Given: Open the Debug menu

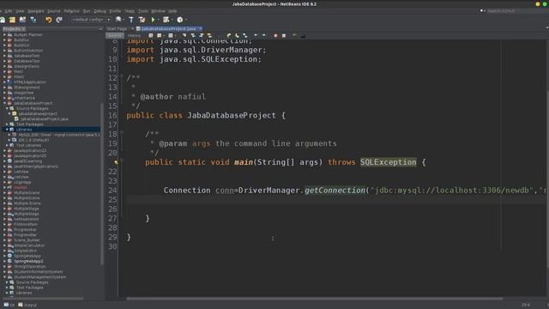Looking at the screenshot, I should pos(100,11).
